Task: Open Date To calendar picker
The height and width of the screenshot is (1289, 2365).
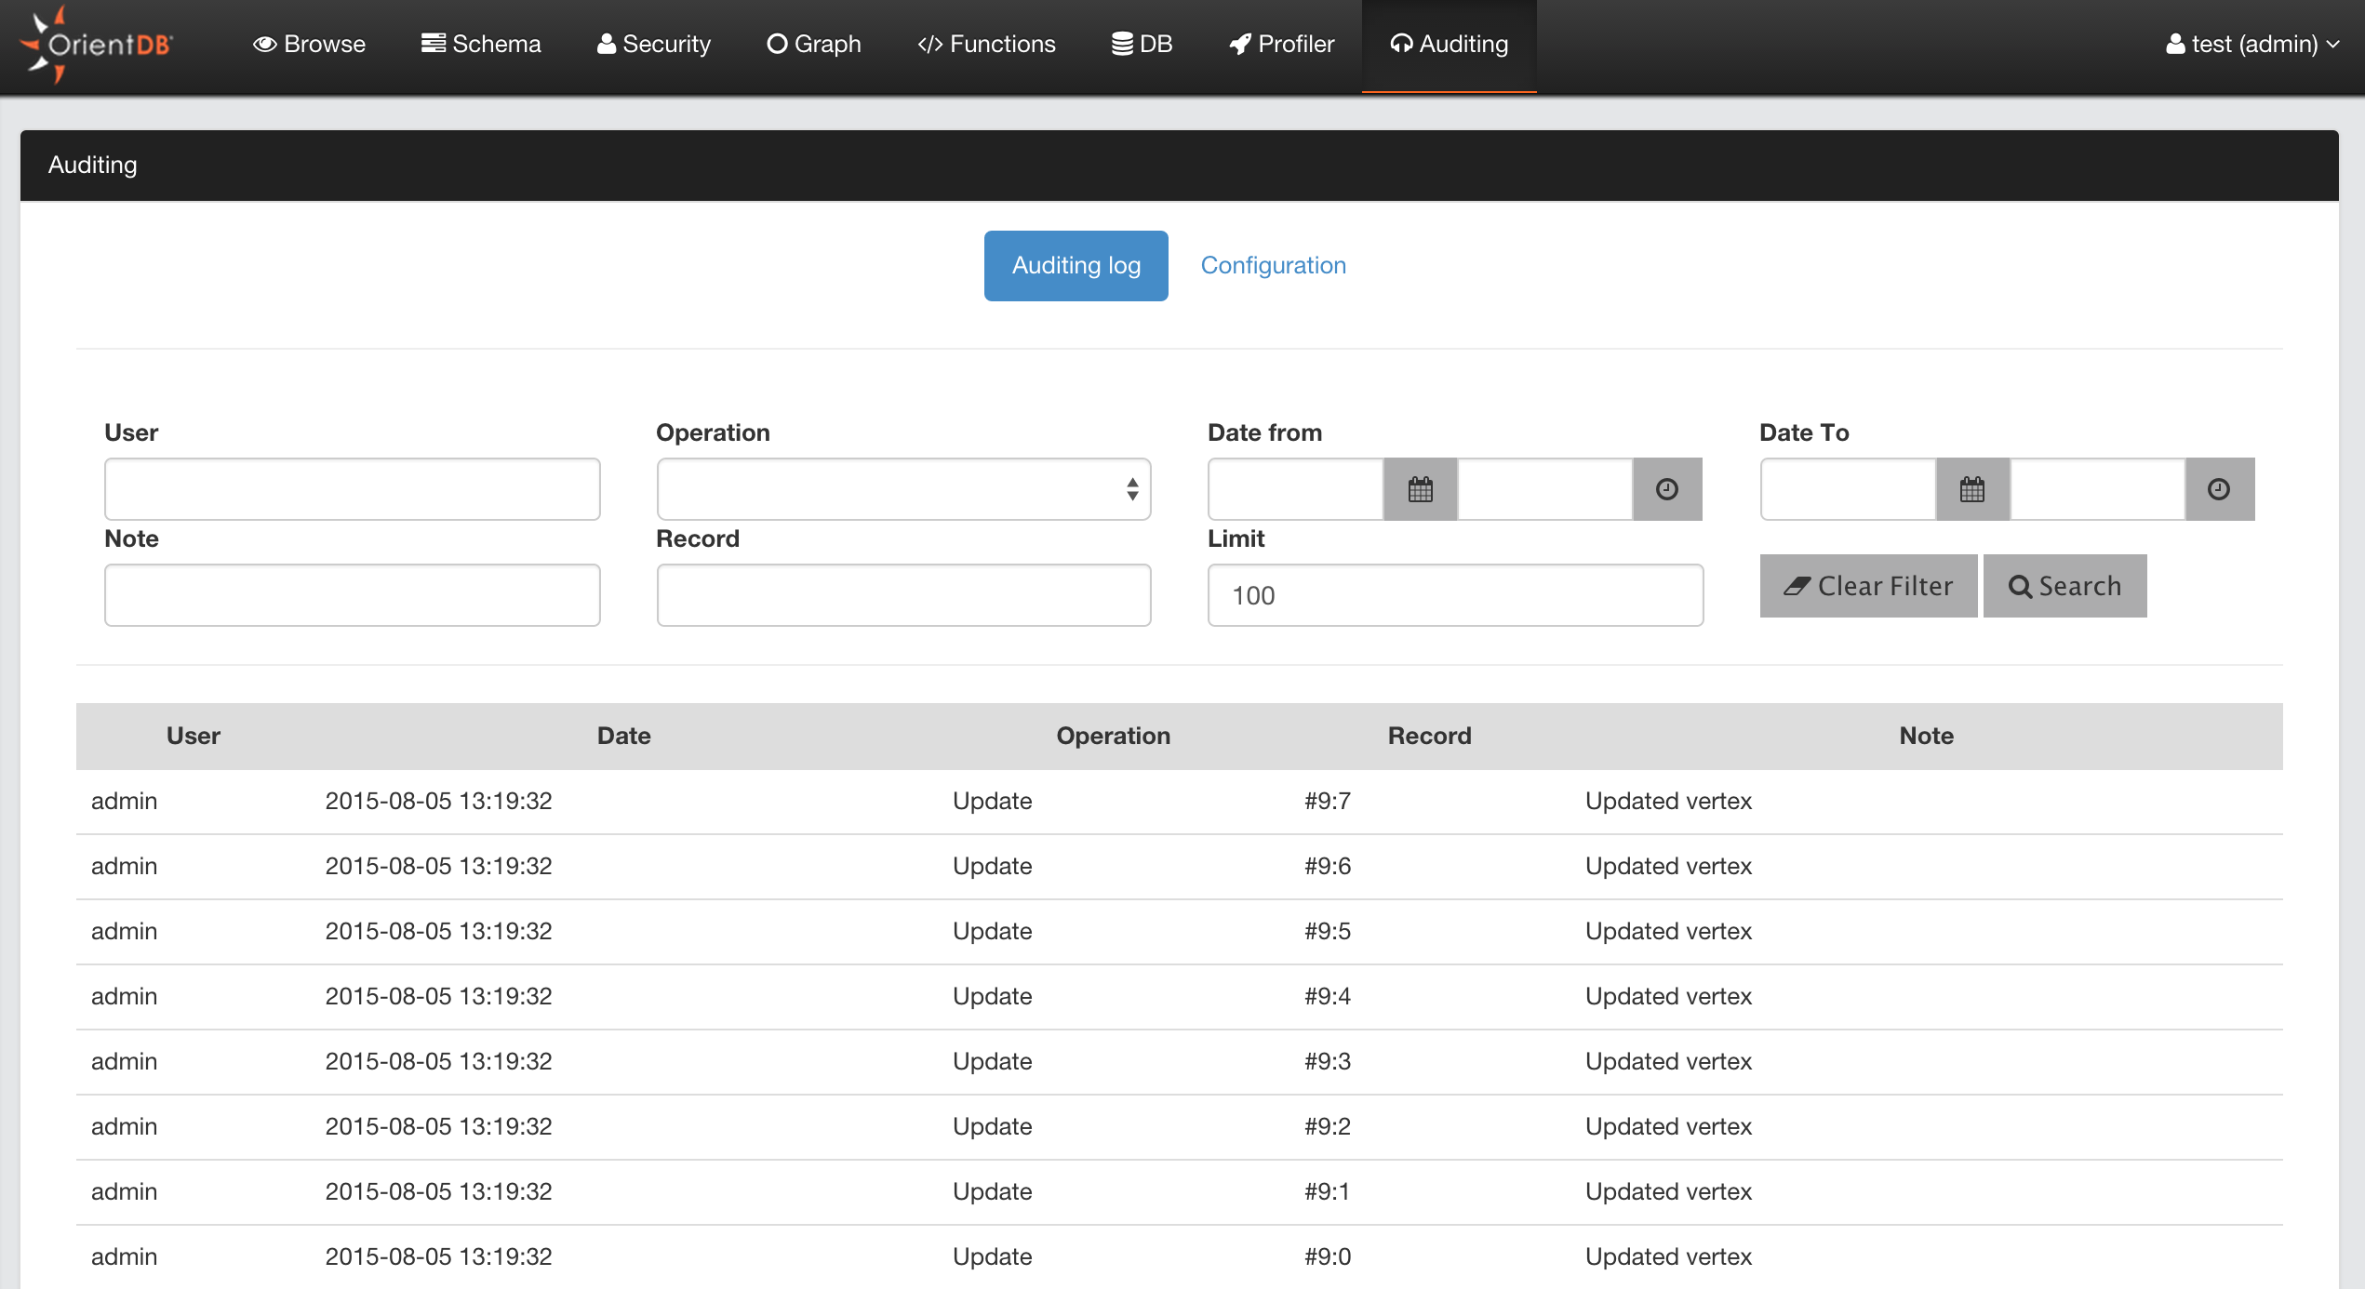Action: tap(1971, 489)
